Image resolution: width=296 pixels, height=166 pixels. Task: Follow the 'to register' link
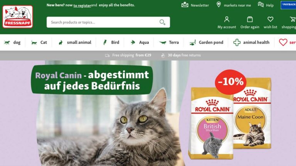point(82,5)
